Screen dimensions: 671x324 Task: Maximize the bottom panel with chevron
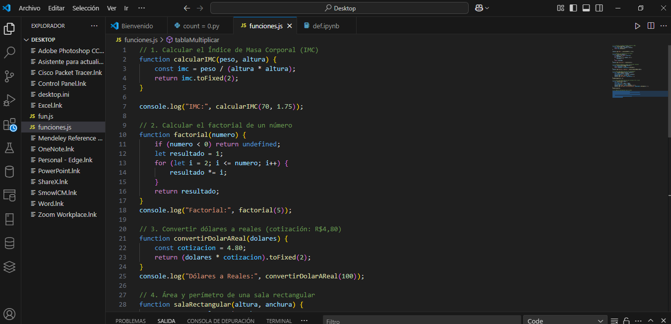[651, 321]
